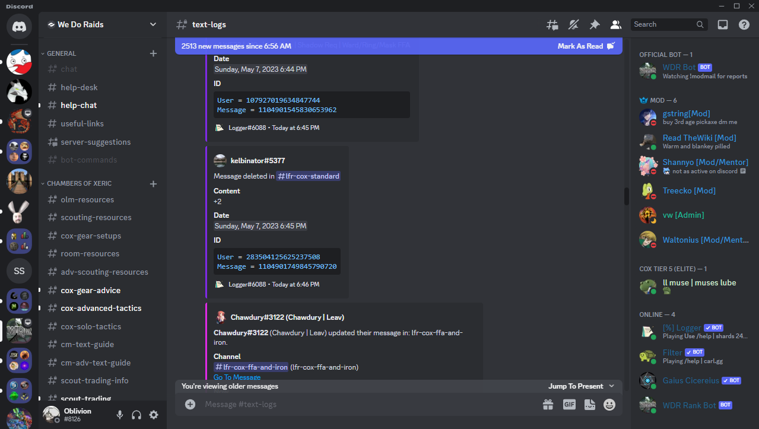Screen dimensions: 759x429
Task: Open the white rabbit server icon
Action: pos(19,211)
